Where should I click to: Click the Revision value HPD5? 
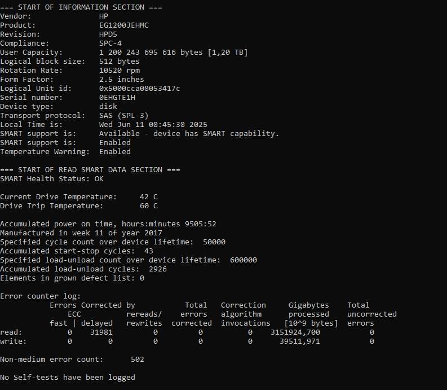point(108,34)
